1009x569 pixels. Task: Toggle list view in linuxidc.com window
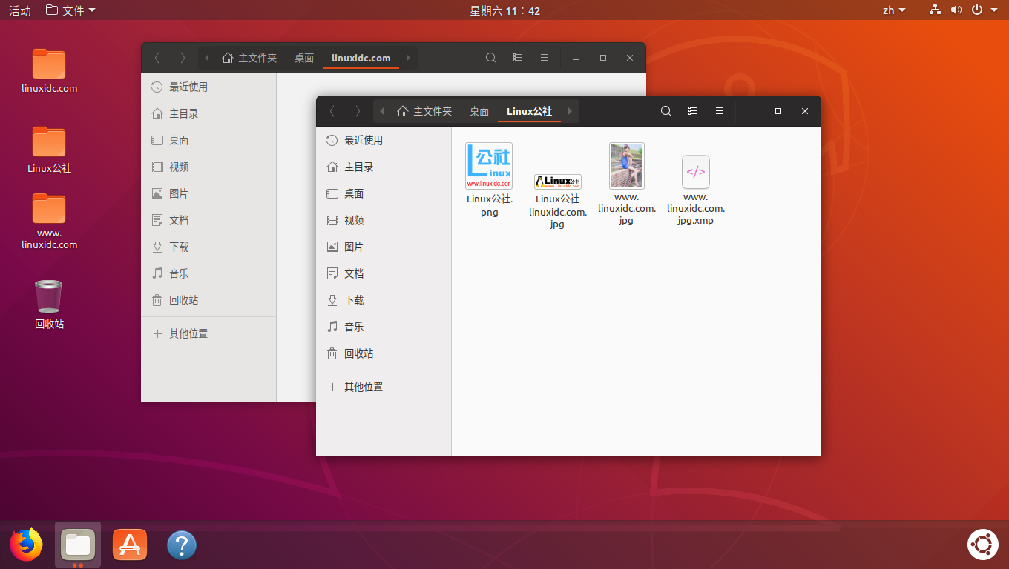click(518, 58)
